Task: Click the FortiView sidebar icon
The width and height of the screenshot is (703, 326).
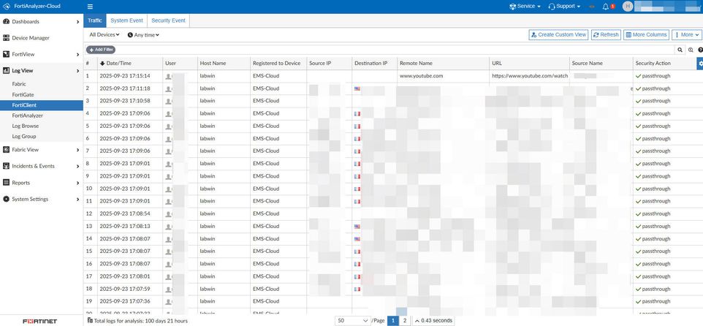Action: coord(6,54)
